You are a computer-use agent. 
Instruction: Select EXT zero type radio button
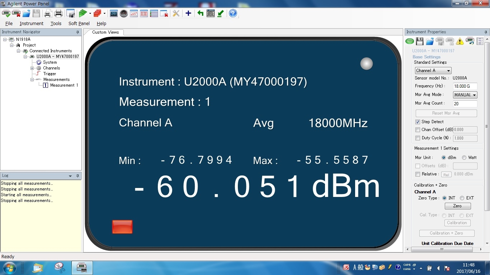[462, 198]
